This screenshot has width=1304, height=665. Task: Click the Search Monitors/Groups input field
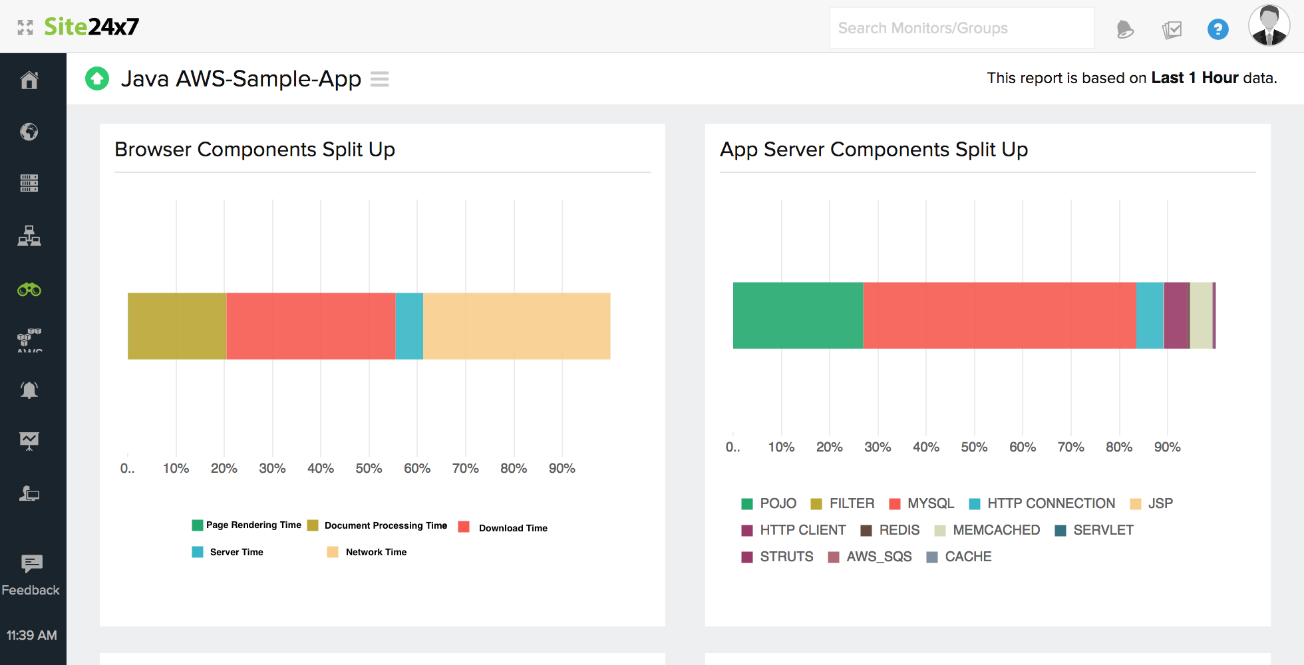click(961, 28)
